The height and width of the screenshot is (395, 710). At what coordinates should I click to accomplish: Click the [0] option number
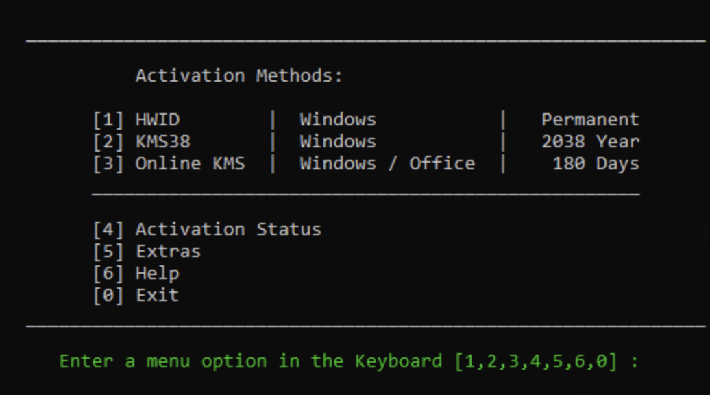pyautogui.click(x=108, y=296)
